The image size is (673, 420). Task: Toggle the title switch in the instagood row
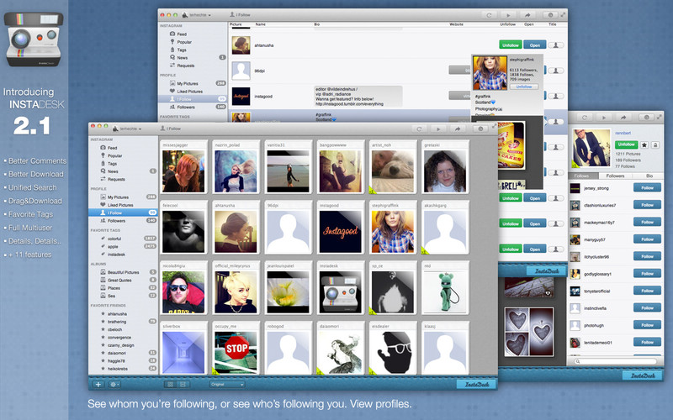557,96
